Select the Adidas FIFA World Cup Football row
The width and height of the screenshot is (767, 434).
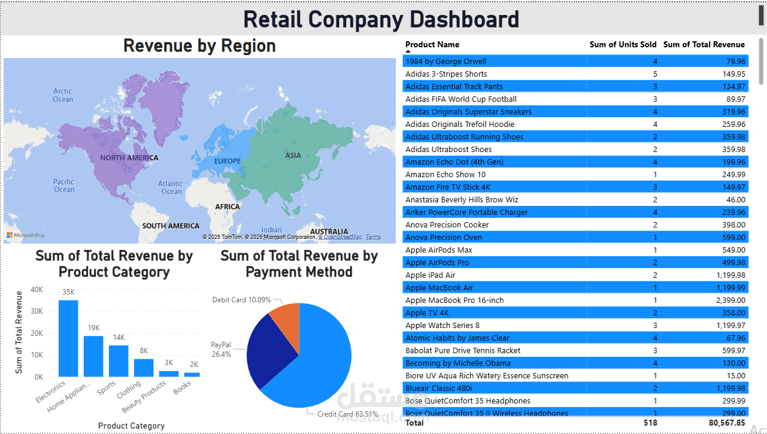coord(575,99)
